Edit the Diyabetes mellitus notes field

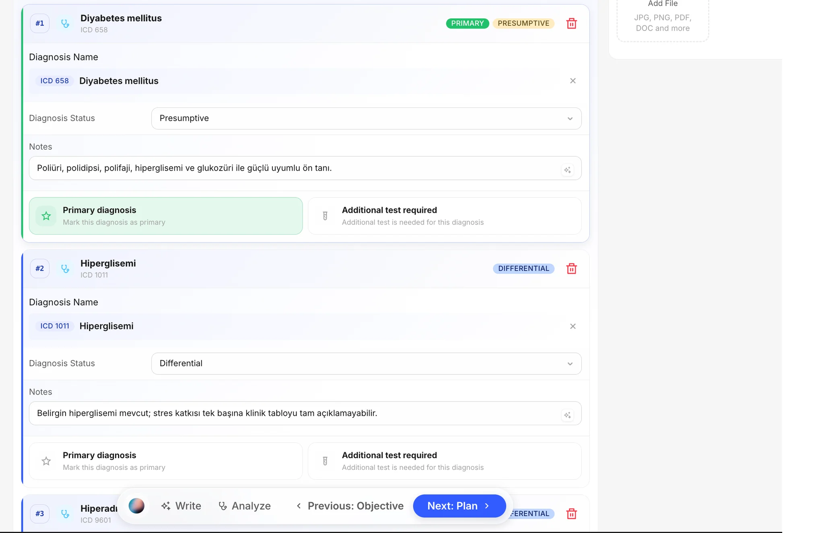[x=305, y=168]
